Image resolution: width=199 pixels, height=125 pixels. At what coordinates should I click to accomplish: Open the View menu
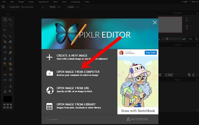(64, 2)
